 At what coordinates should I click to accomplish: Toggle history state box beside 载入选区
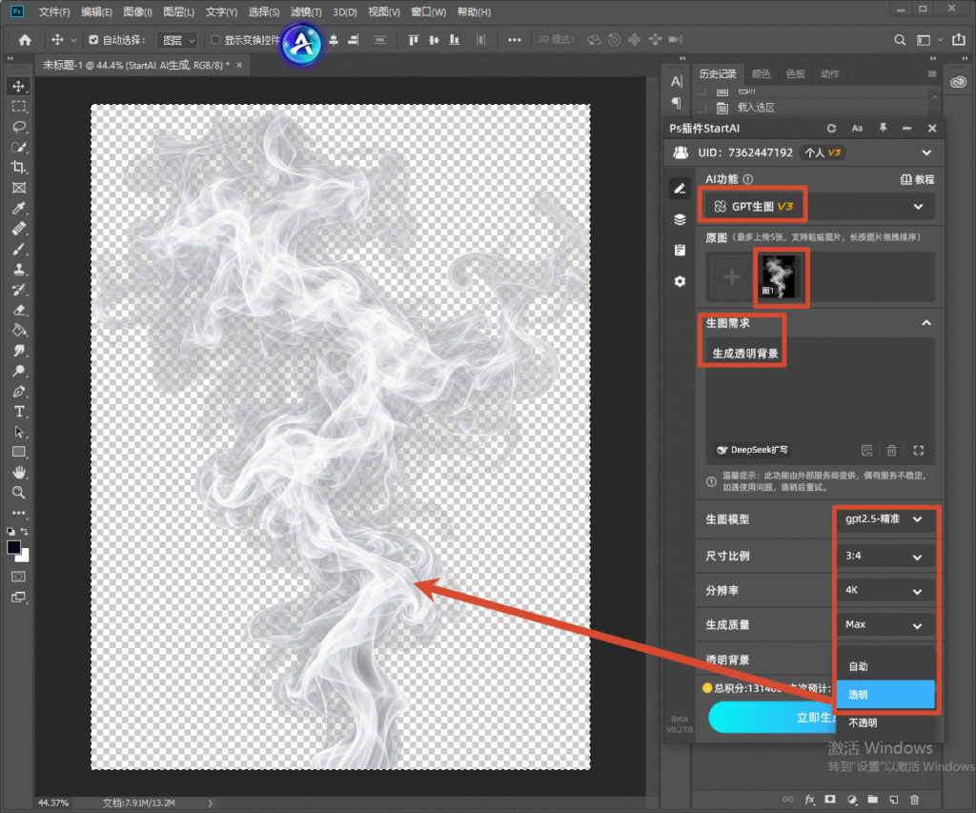click(701, 108)
